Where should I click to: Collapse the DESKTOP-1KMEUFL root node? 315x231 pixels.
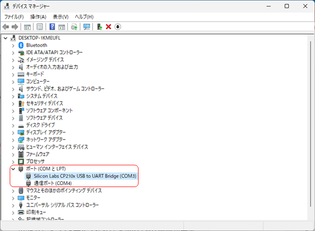click(6, 38)
